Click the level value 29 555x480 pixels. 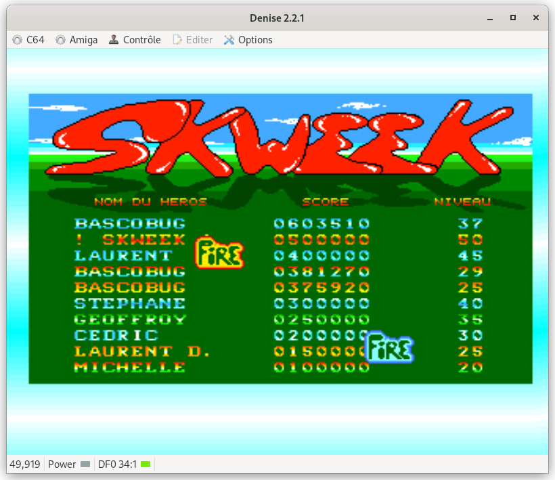(x=470, y=271)
